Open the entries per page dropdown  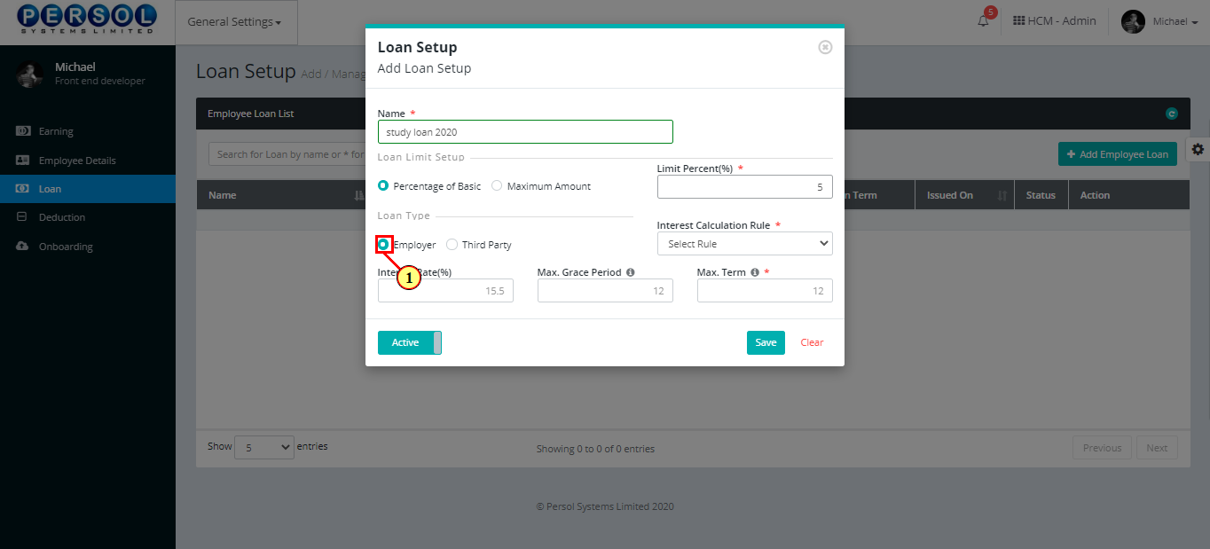click(264, 448)
